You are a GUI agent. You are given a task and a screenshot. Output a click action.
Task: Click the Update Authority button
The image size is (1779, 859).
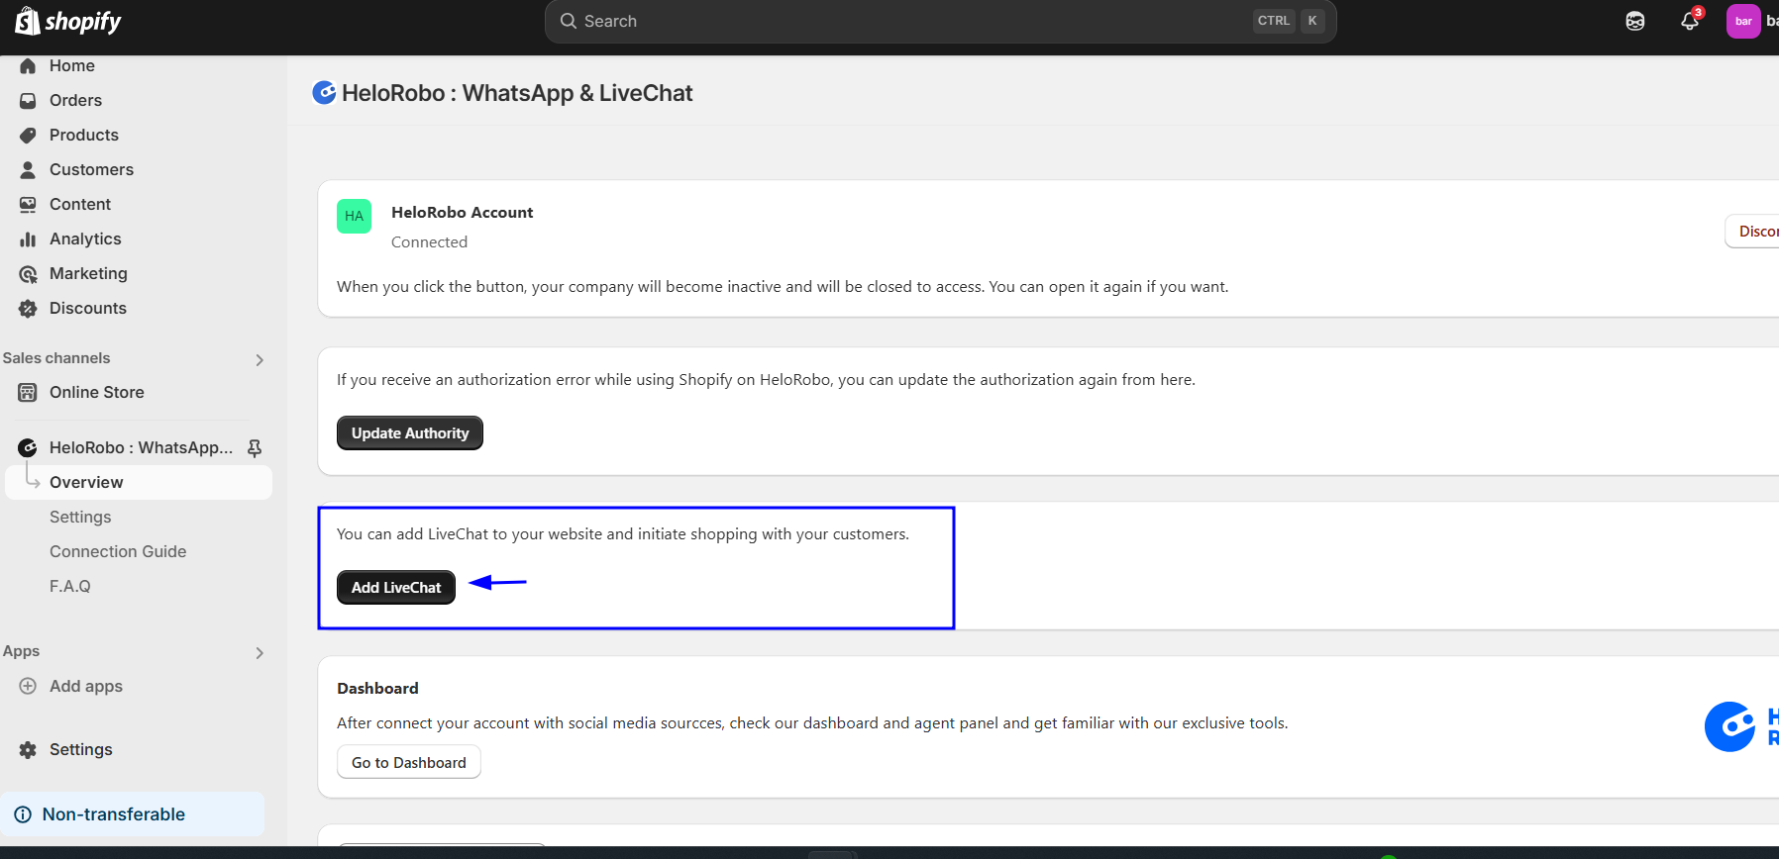click(410, 432)
